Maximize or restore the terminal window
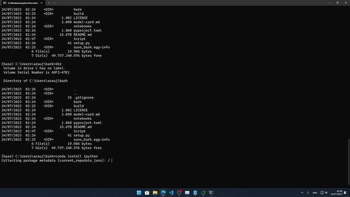Screen dimensions: 350x197 [x=337, y=3]
